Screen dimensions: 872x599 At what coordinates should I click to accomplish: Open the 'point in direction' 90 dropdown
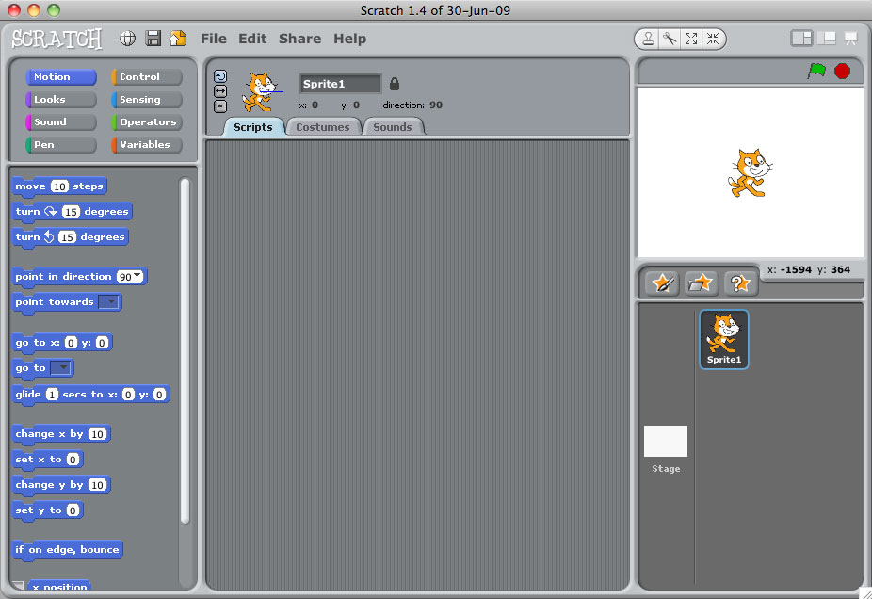pos(138,277)
